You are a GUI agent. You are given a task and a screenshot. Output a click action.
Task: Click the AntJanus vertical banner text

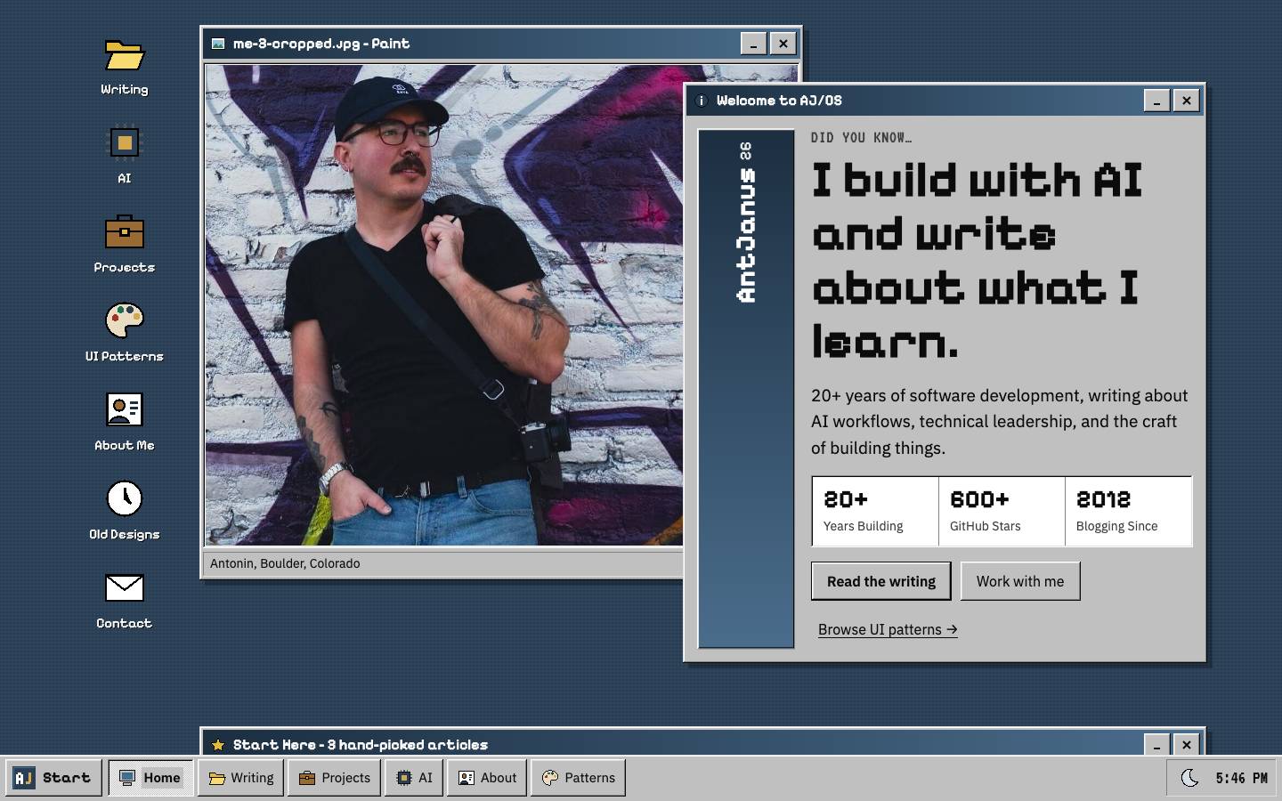[746, 222]
